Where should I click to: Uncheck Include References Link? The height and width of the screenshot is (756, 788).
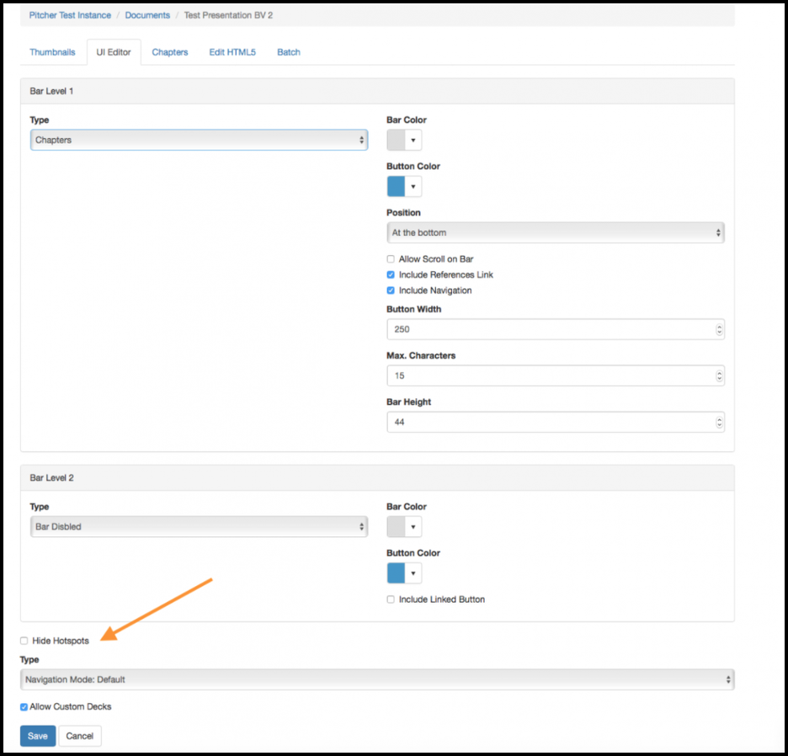click(x=391, y=275)
